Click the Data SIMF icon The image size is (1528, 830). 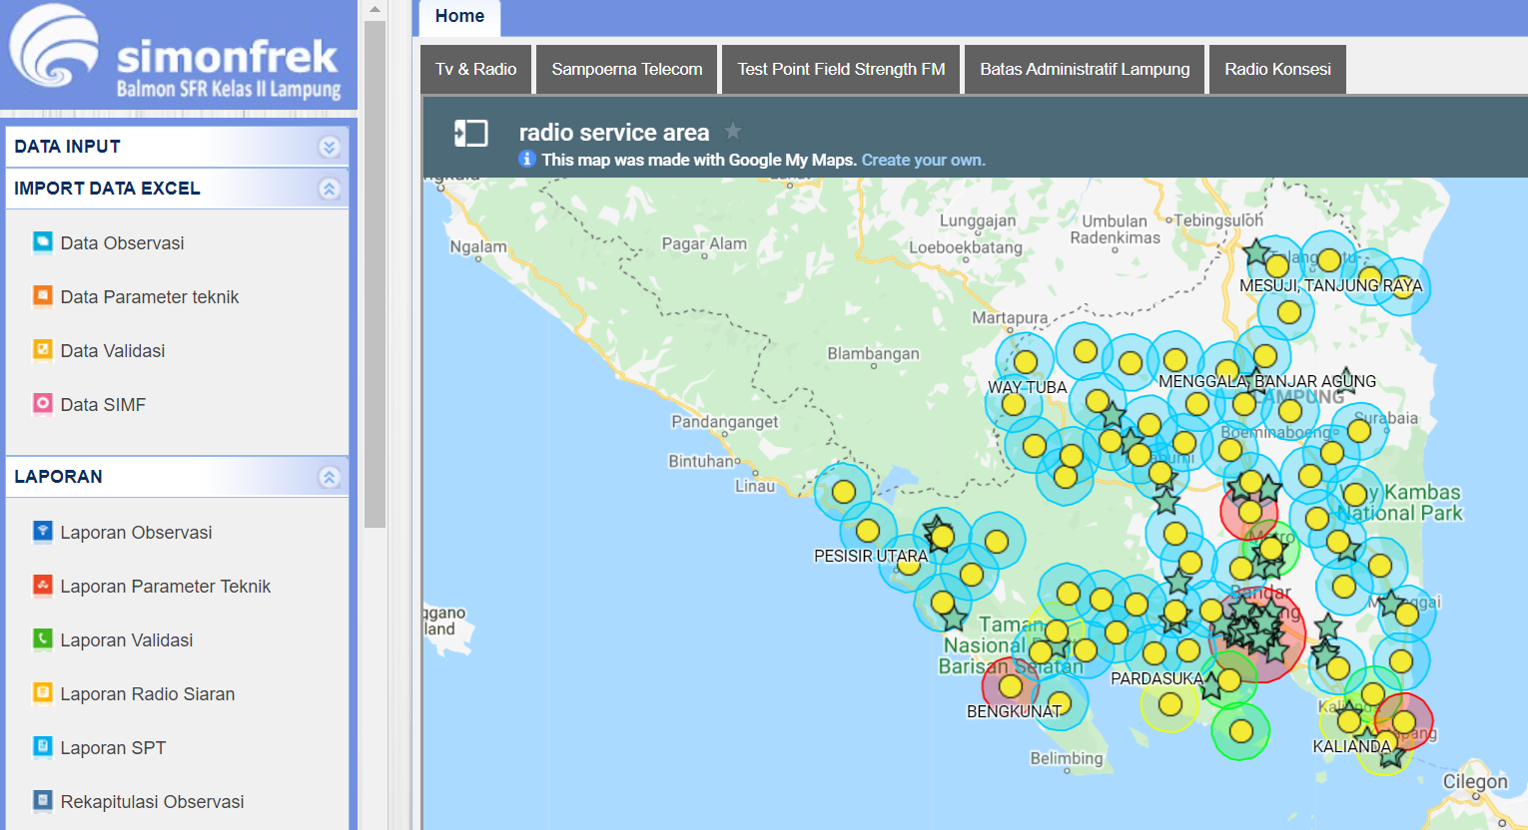(41, 404)
